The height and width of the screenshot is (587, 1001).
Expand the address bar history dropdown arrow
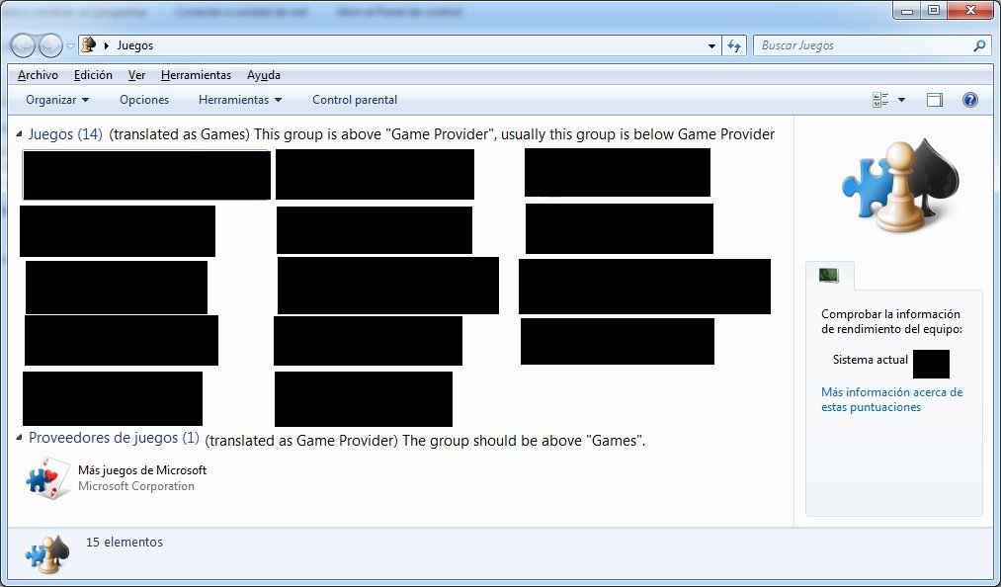tap(711, 45)
